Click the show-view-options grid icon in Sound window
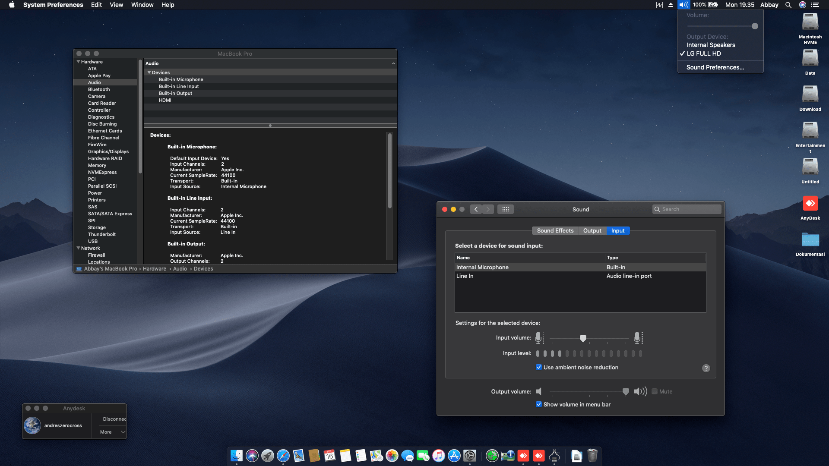Viewport: 829px width, 466px height. pyautogui.click(x=506, y=209)
